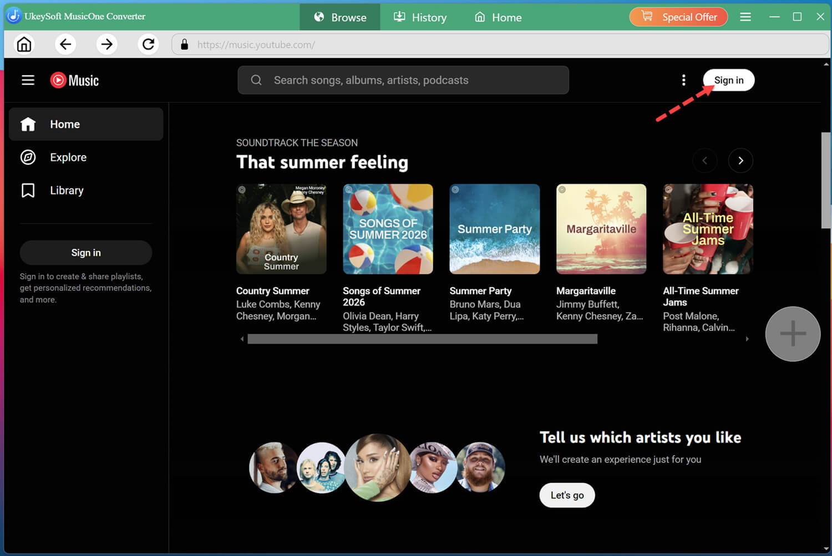Click the Let's go button

click(x=567, y=495)
